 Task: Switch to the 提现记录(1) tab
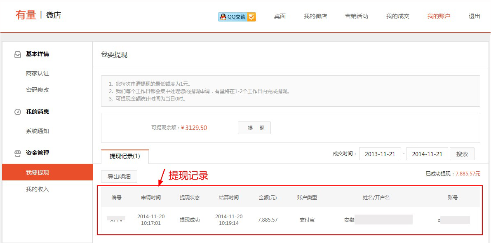(125, 157)
